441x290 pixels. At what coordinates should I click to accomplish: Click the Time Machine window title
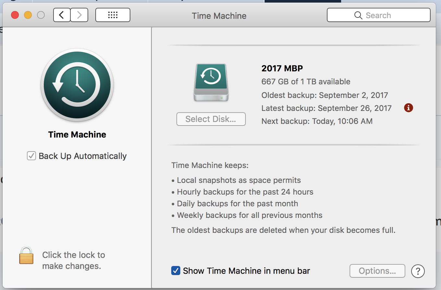click(x=219, y=16)
